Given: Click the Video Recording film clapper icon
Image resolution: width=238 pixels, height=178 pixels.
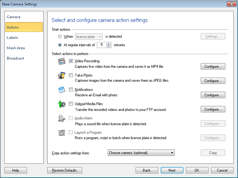Looking at the screenshot, I should (x=61, y=62).
